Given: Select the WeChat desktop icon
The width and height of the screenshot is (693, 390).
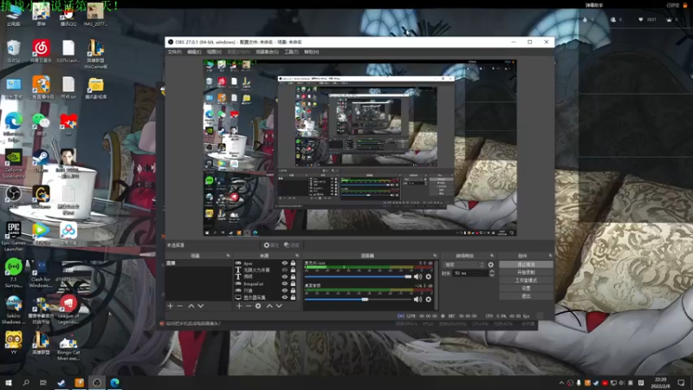Looking at the screenshot, I should point(41,124).
